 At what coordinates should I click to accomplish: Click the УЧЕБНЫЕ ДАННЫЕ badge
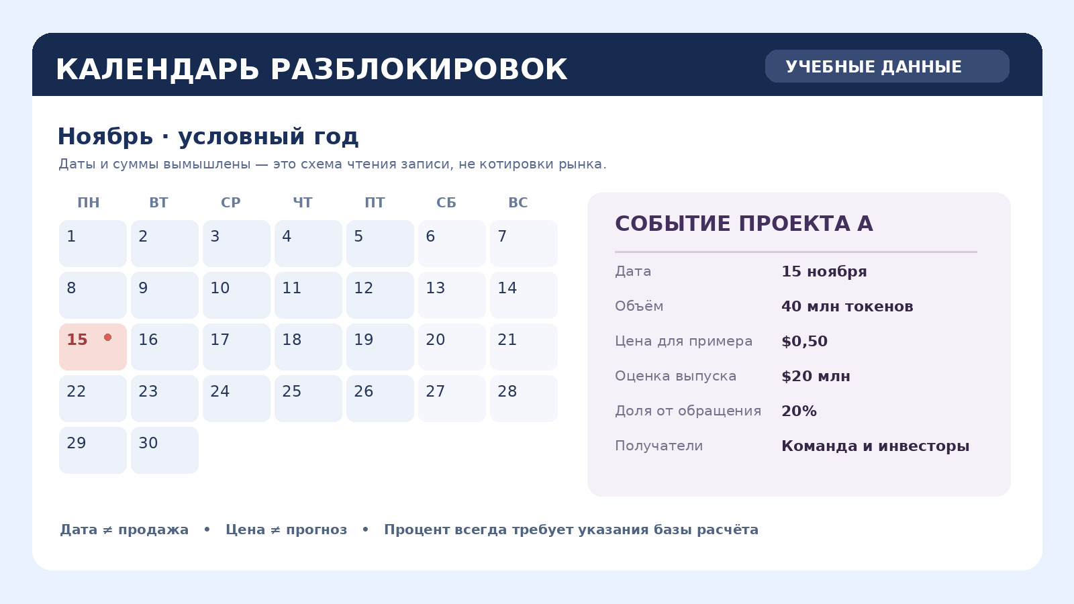coord(887,66)
